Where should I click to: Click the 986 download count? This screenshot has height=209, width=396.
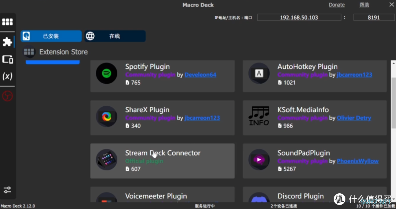tap(288, 126)
